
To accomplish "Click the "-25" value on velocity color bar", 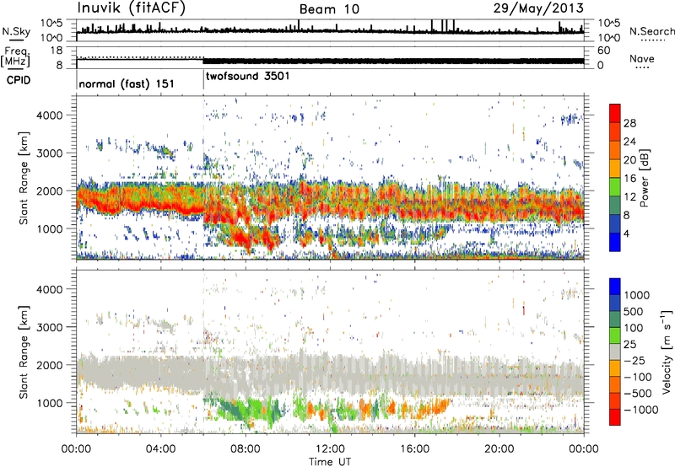I will pos(634,360).
